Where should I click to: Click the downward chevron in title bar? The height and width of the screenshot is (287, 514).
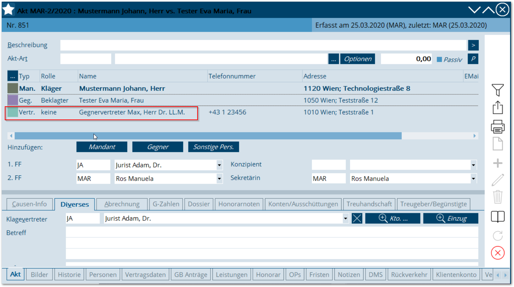tap(474, 10)
